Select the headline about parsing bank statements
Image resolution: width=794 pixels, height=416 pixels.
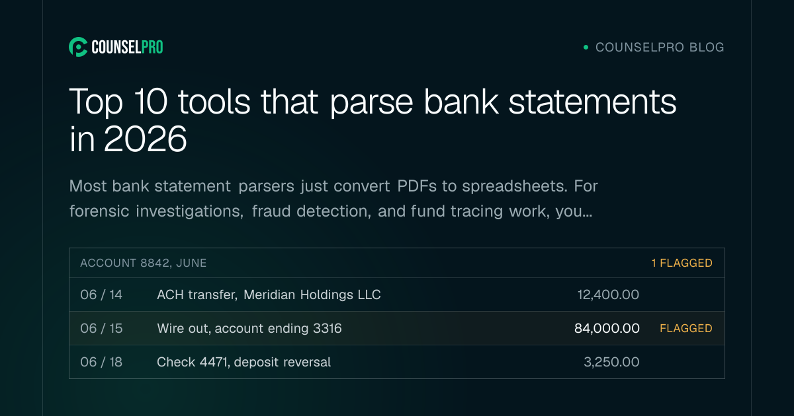373,120
